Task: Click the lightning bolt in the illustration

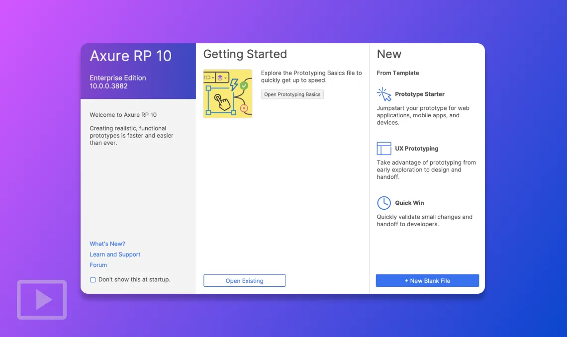Action: point(234,85)
